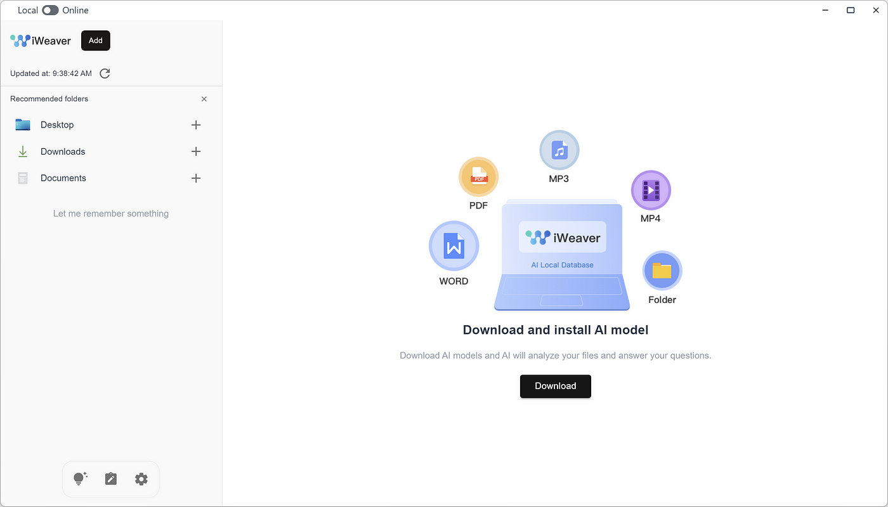Image resolution: width=888 pixels, height=507 pixels.
Task: Close the iWeaver window
Action: pyautogui.click(x=876, y=10)
